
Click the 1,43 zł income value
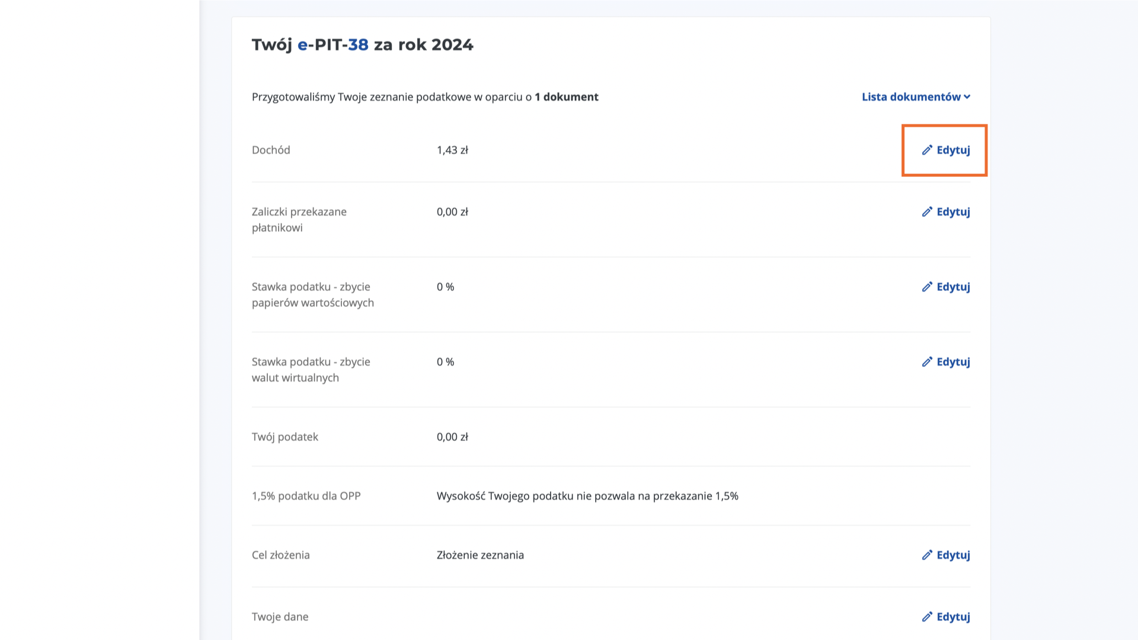point(452,151)
